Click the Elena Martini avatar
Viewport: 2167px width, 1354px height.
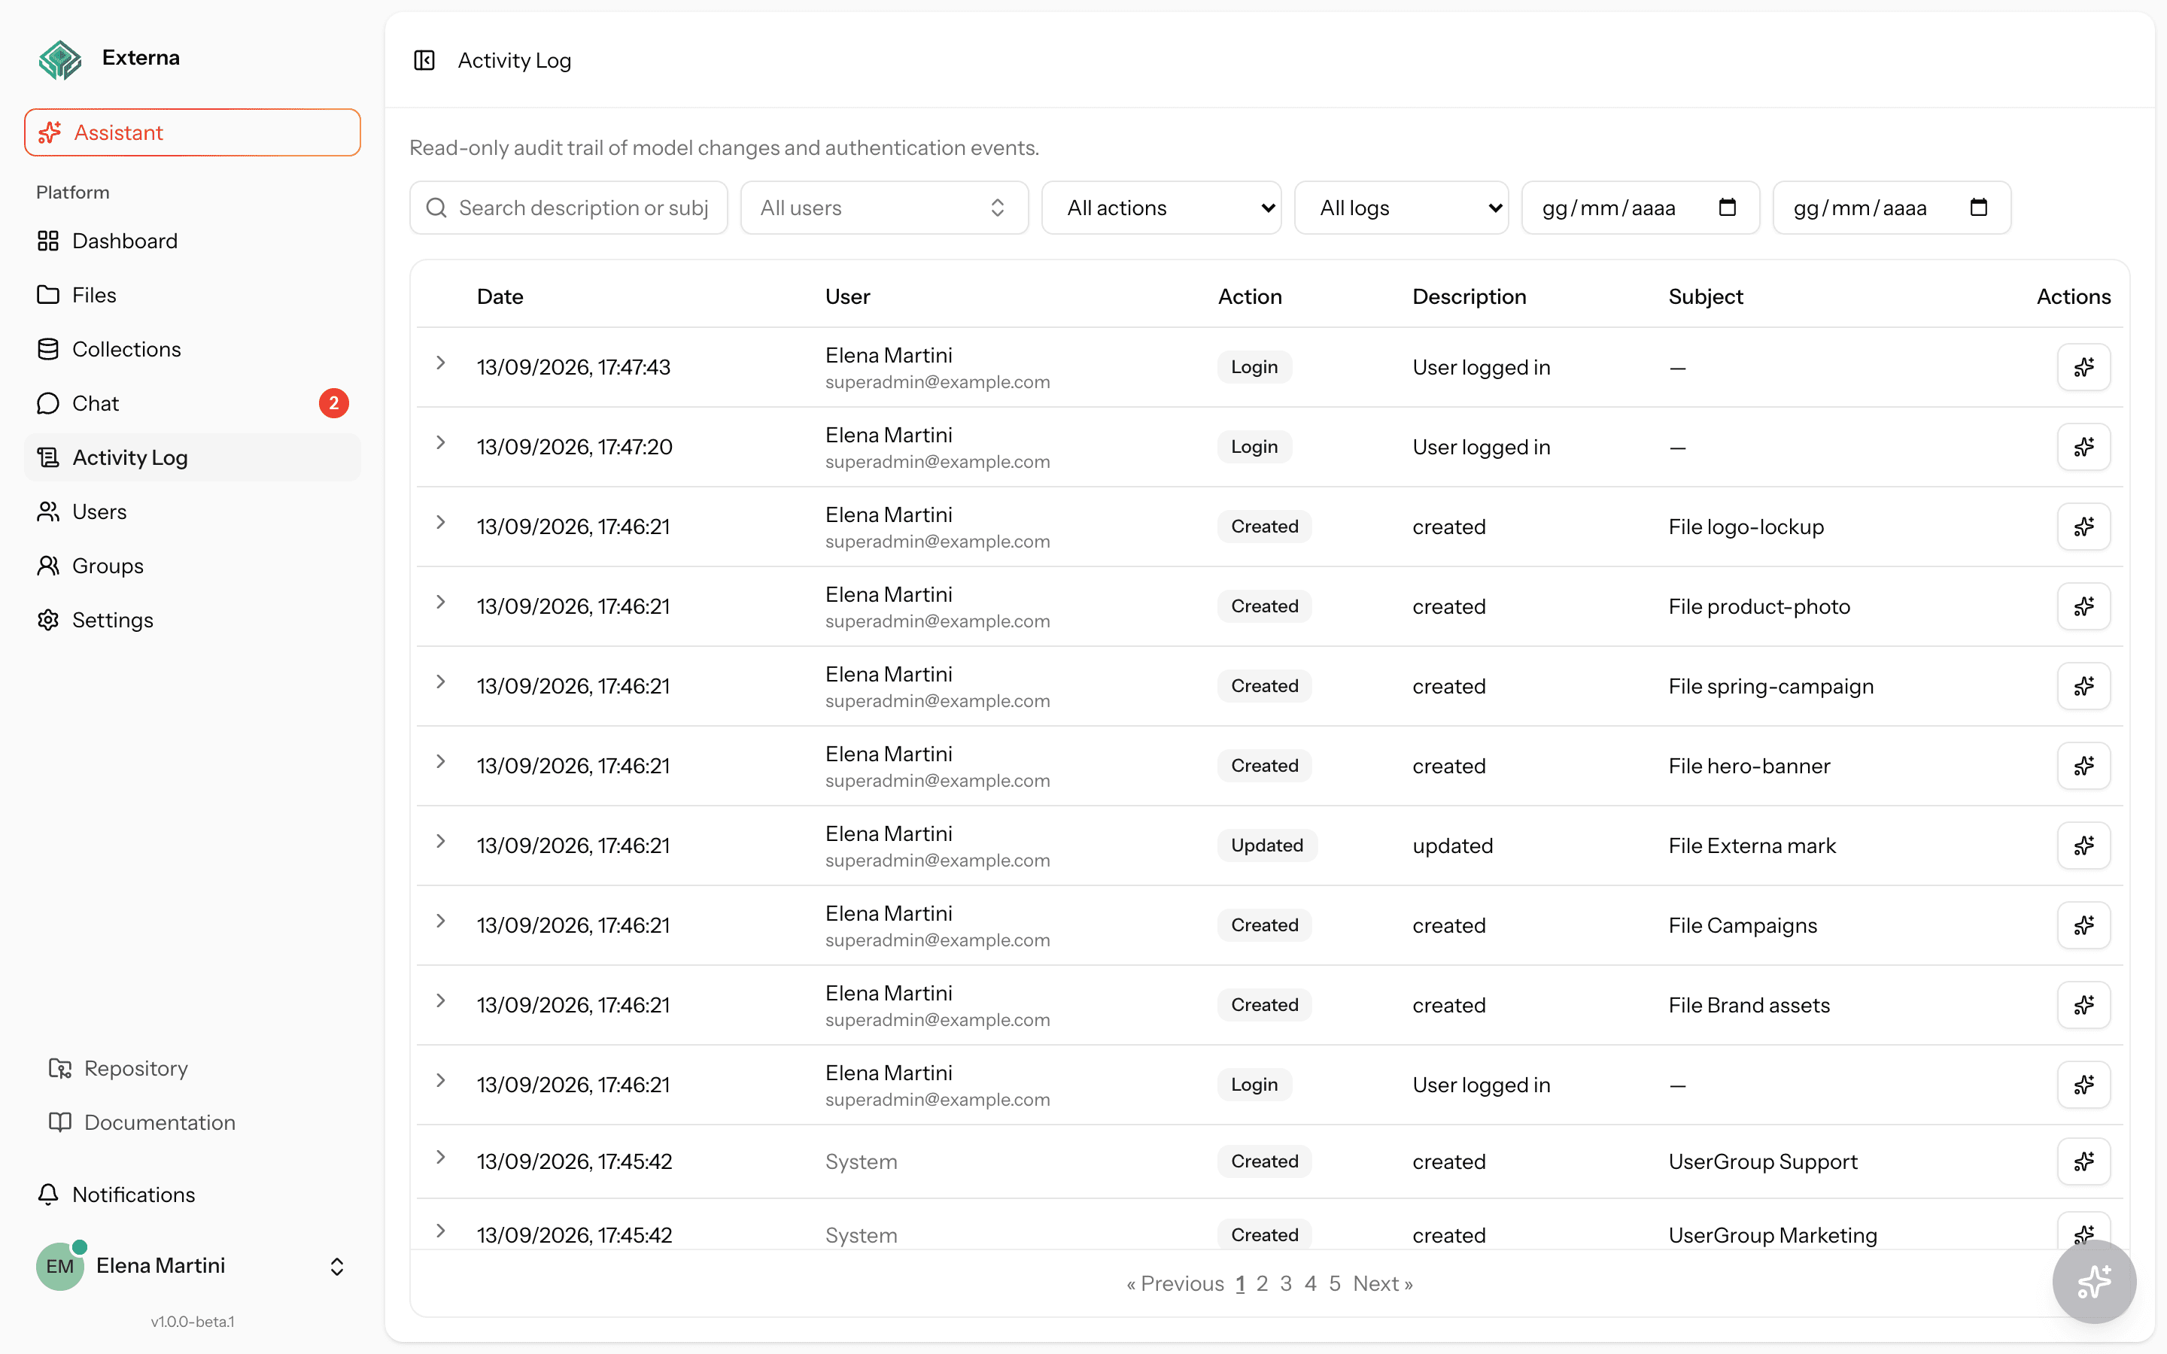pyautogui.click(x=60, y=1265)
